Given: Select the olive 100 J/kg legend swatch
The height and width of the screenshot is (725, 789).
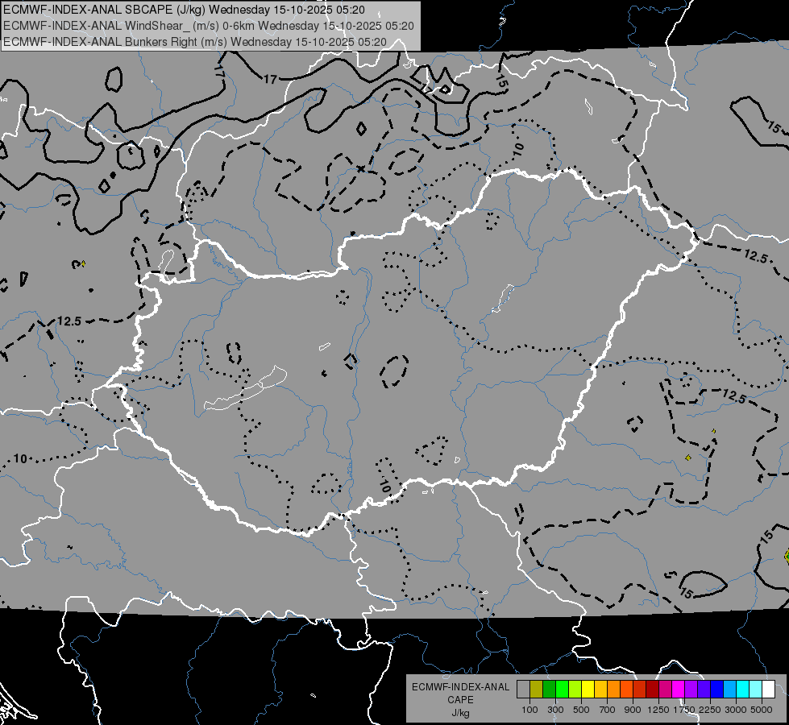Looking at the screenshot, I should point(537,690).
